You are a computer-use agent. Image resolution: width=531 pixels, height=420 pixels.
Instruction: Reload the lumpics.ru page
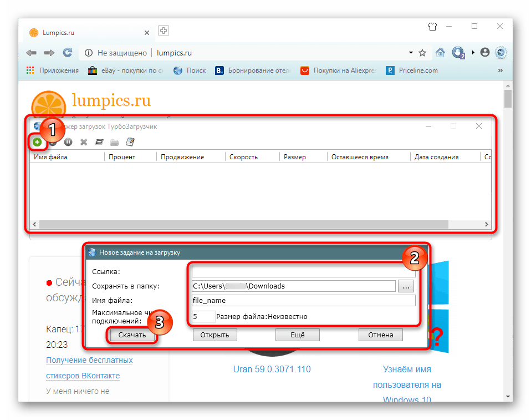tap(68, 53)
